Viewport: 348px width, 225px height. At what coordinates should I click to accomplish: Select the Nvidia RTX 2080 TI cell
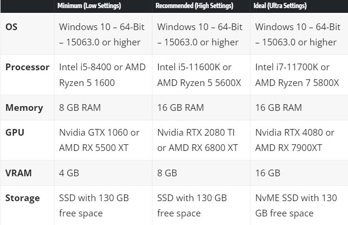click(197, 140)
